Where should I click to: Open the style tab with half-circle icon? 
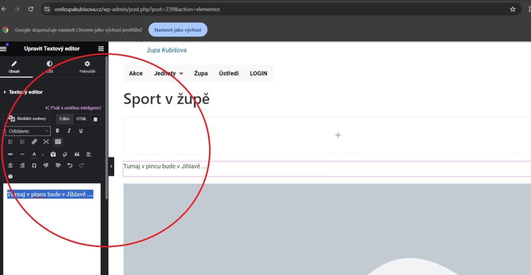[49, 67]
